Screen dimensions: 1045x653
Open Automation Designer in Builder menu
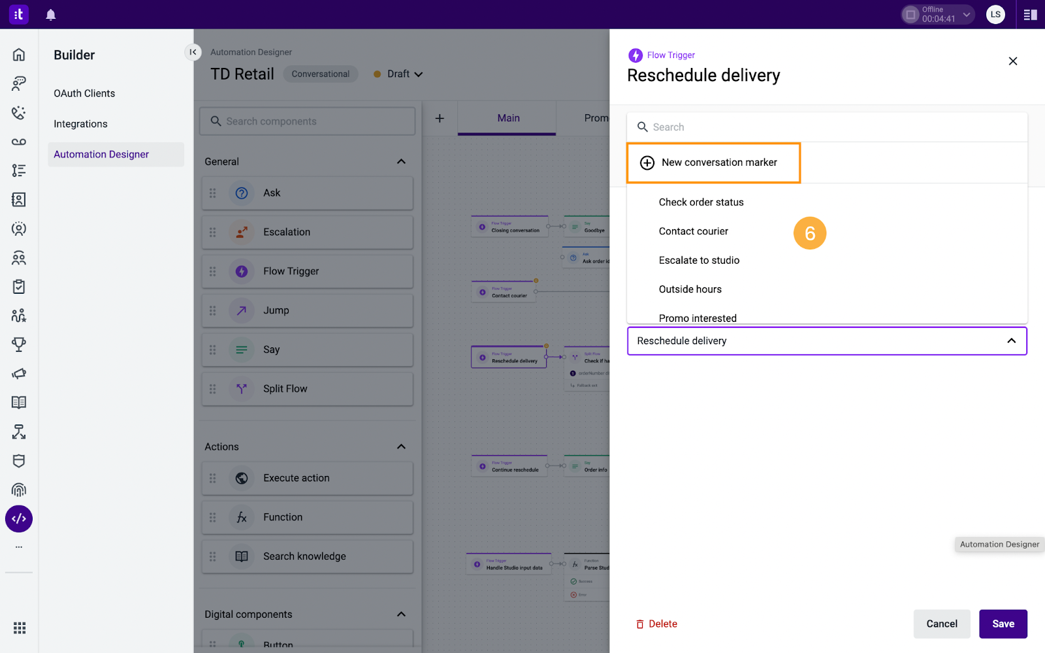tap(116, 154)
